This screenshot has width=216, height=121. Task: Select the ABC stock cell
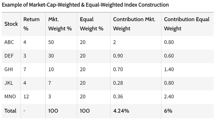click(9, 42)
